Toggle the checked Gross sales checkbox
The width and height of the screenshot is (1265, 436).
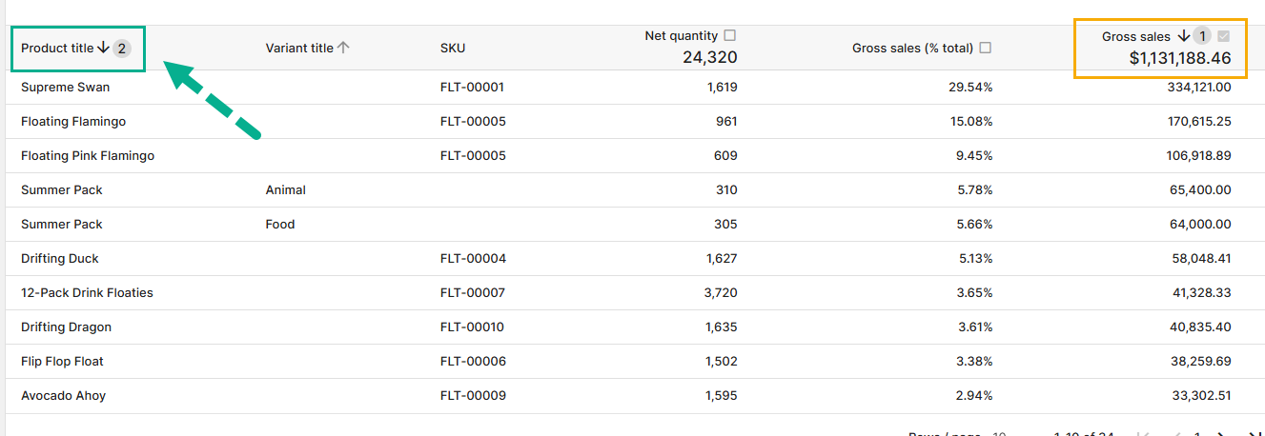point(1224,36)
